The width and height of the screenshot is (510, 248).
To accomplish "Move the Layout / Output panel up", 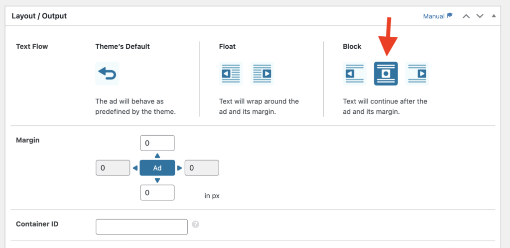I will tap(466, 16).
